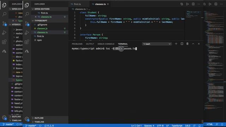226x127 pixels.
Task: Switch to first.ts editor tab
Action: (79, 4)
